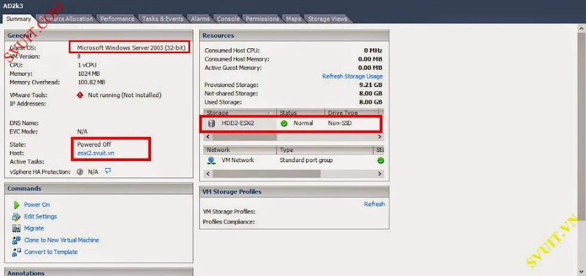The width and height of the screenshot is (586, 276).
Task: Click the main panel scroll-down arrow
Action: [581, 271]
